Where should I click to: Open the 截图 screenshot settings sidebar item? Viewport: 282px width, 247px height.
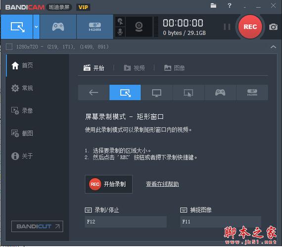click(x=22, y=133)
